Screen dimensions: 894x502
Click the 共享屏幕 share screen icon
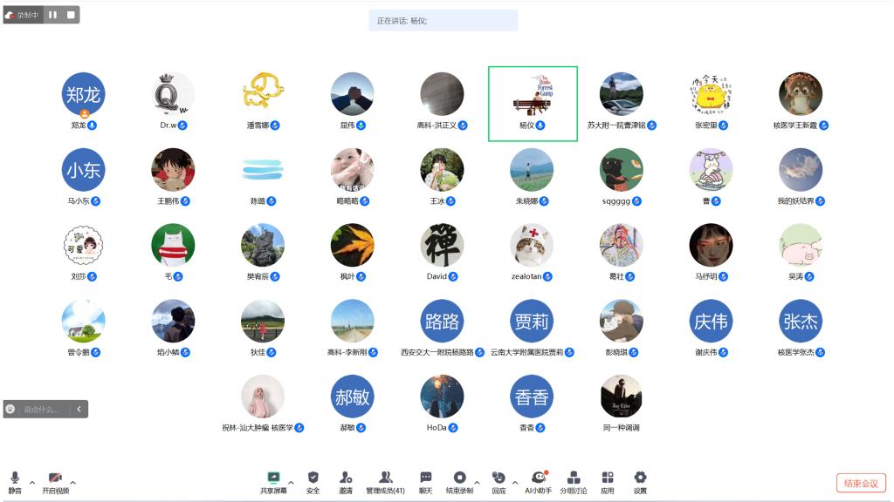click(x=273, y=482)
